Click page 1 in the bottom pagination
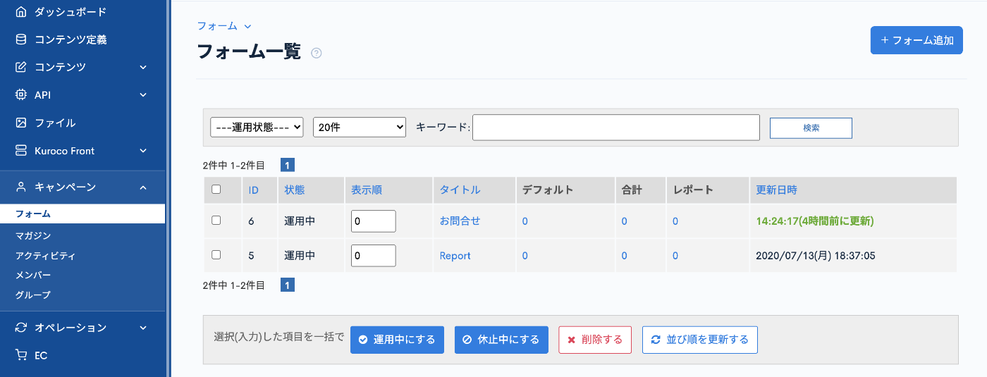The width and height of the screenshot is (987, 377). pyautogui.click(x=288, y=285)
